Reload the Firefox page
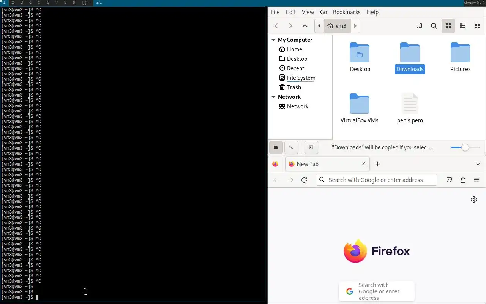486x304 pixels. pos(304,180)
